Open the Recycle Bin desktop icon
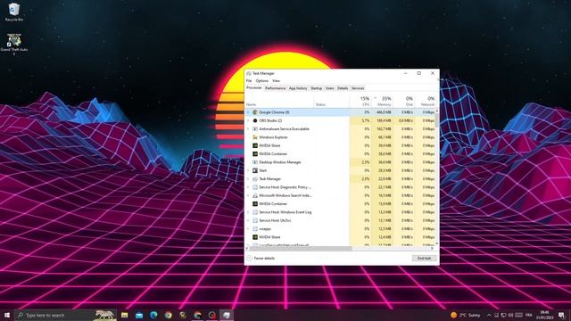This screenshot has width=571, height=321. [x=14, y=12]
